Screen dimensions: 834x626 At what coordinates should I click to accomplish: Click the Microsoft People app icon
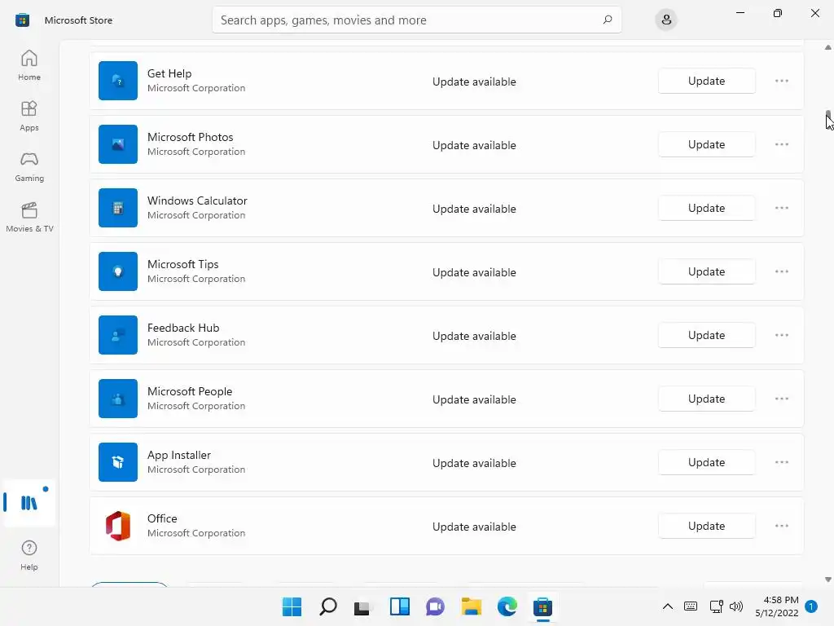118,399
